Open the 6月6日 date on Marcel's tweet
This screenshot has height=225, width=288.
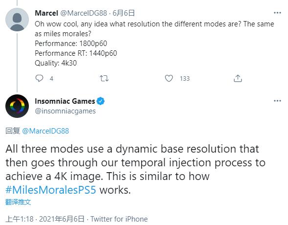pyautogui.click(x=124, y=13)
